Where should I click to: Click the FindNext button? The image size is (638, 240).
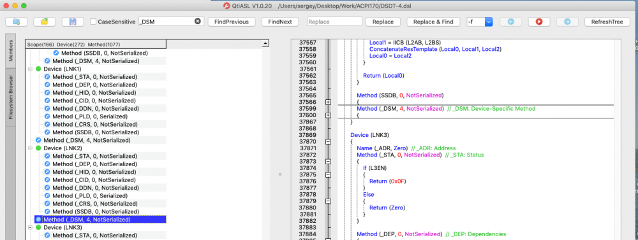tap(280, 22)
